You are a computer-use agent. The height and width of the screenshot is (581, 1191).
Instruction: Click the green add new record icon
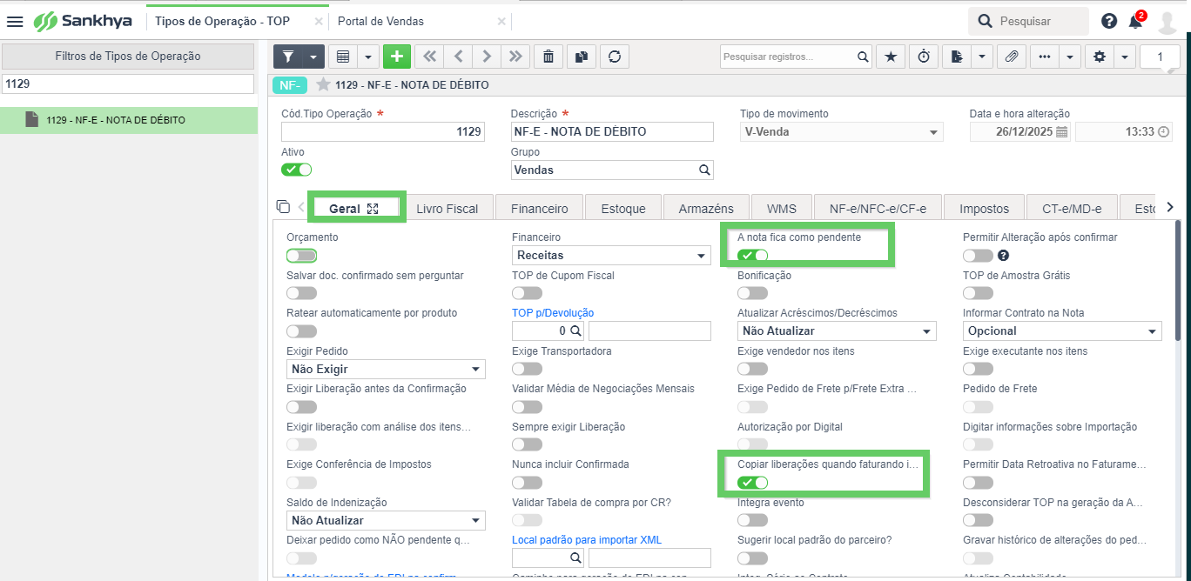coord(397,57)
